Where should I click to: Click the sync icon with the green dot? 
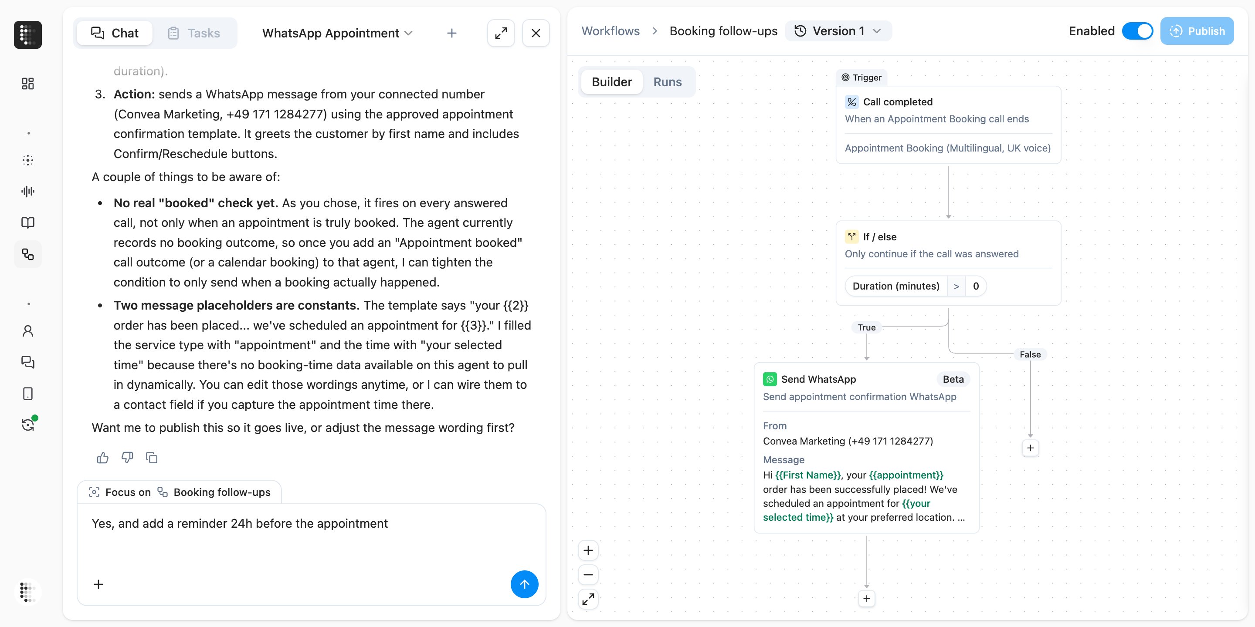[28, 425]
